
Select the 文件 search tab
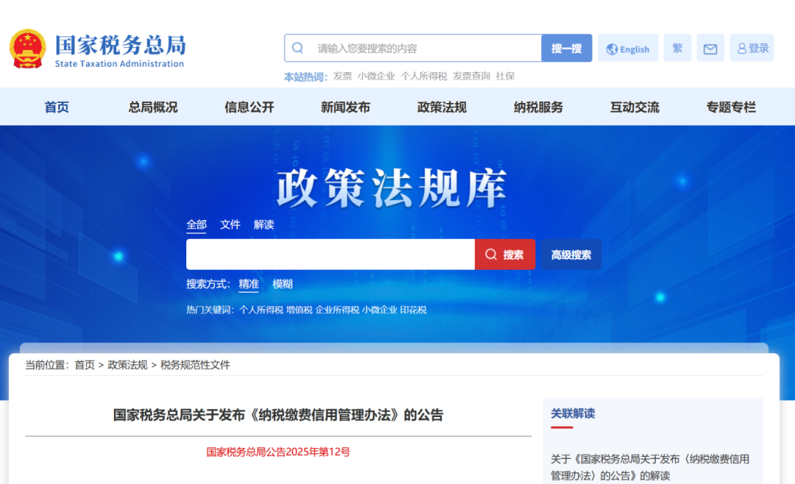click(x=230, y=224)
